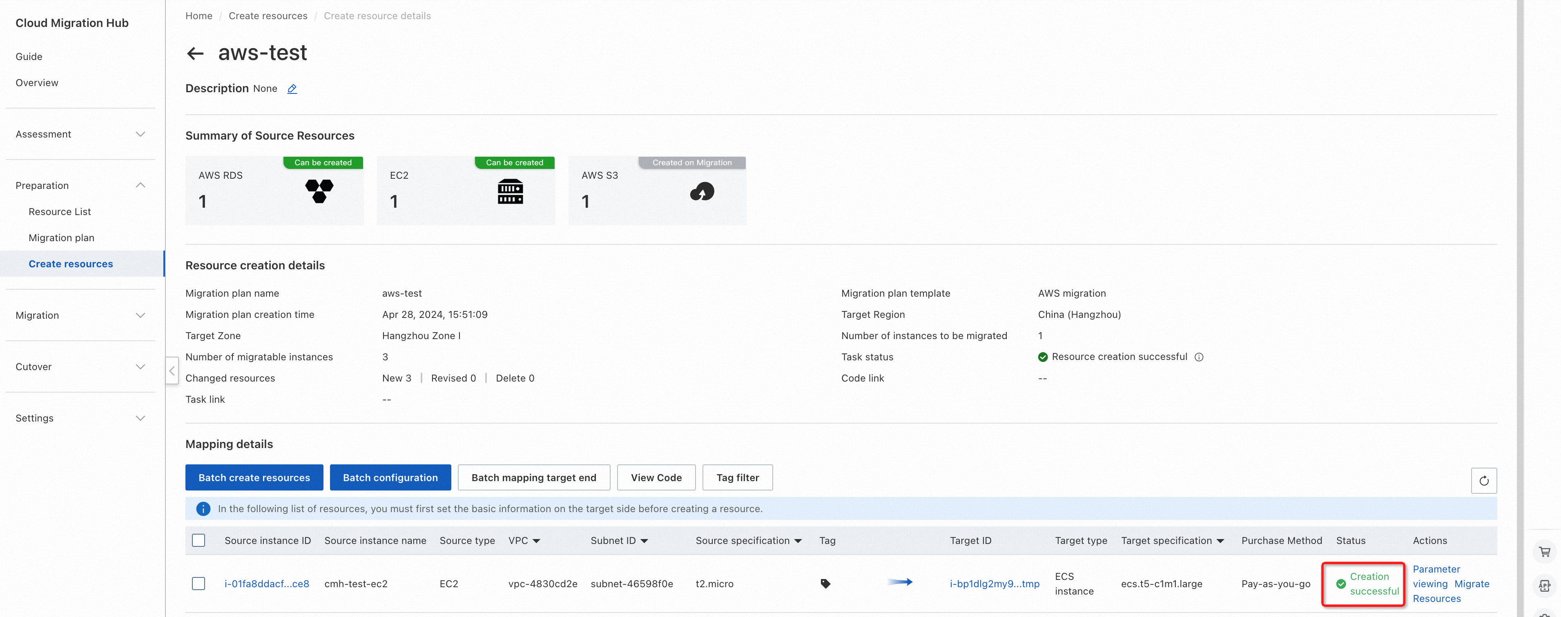Click the blue info icon in the notice banner
The image size is (1561, 617).
point(203,508)
